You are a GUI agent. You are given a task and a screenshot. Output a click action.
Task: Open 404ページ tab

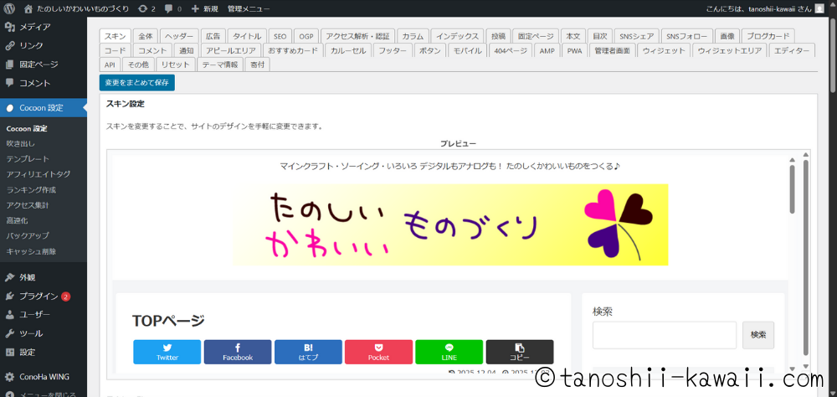[511, 51]
